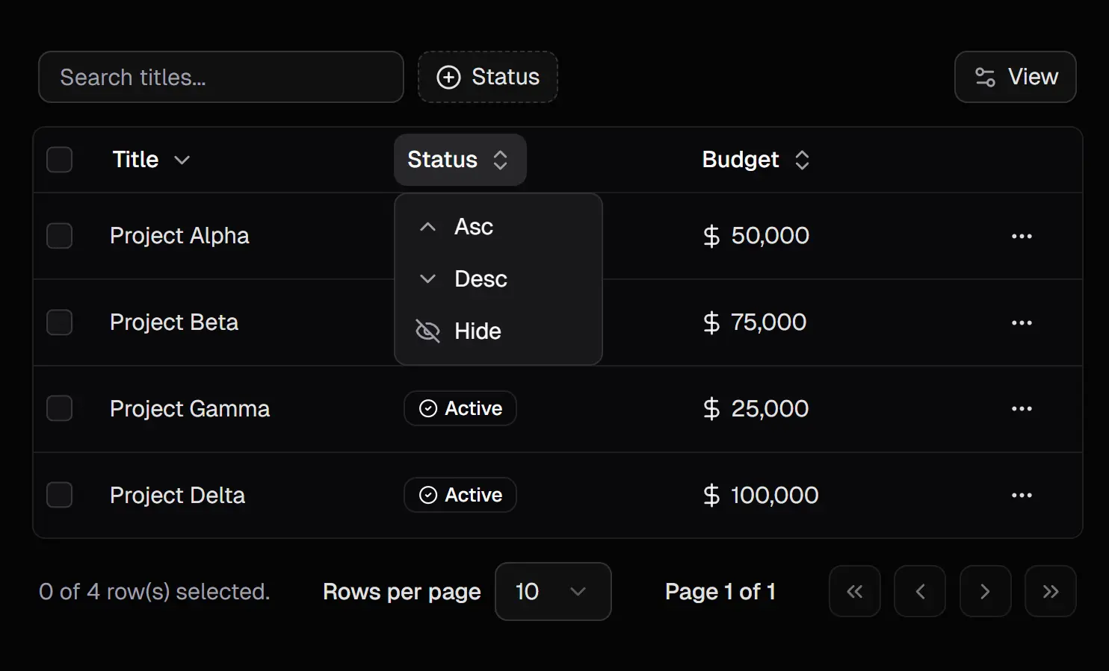
Task: Open row actions for Project Alpha
Action: [x=1021, y=236]
